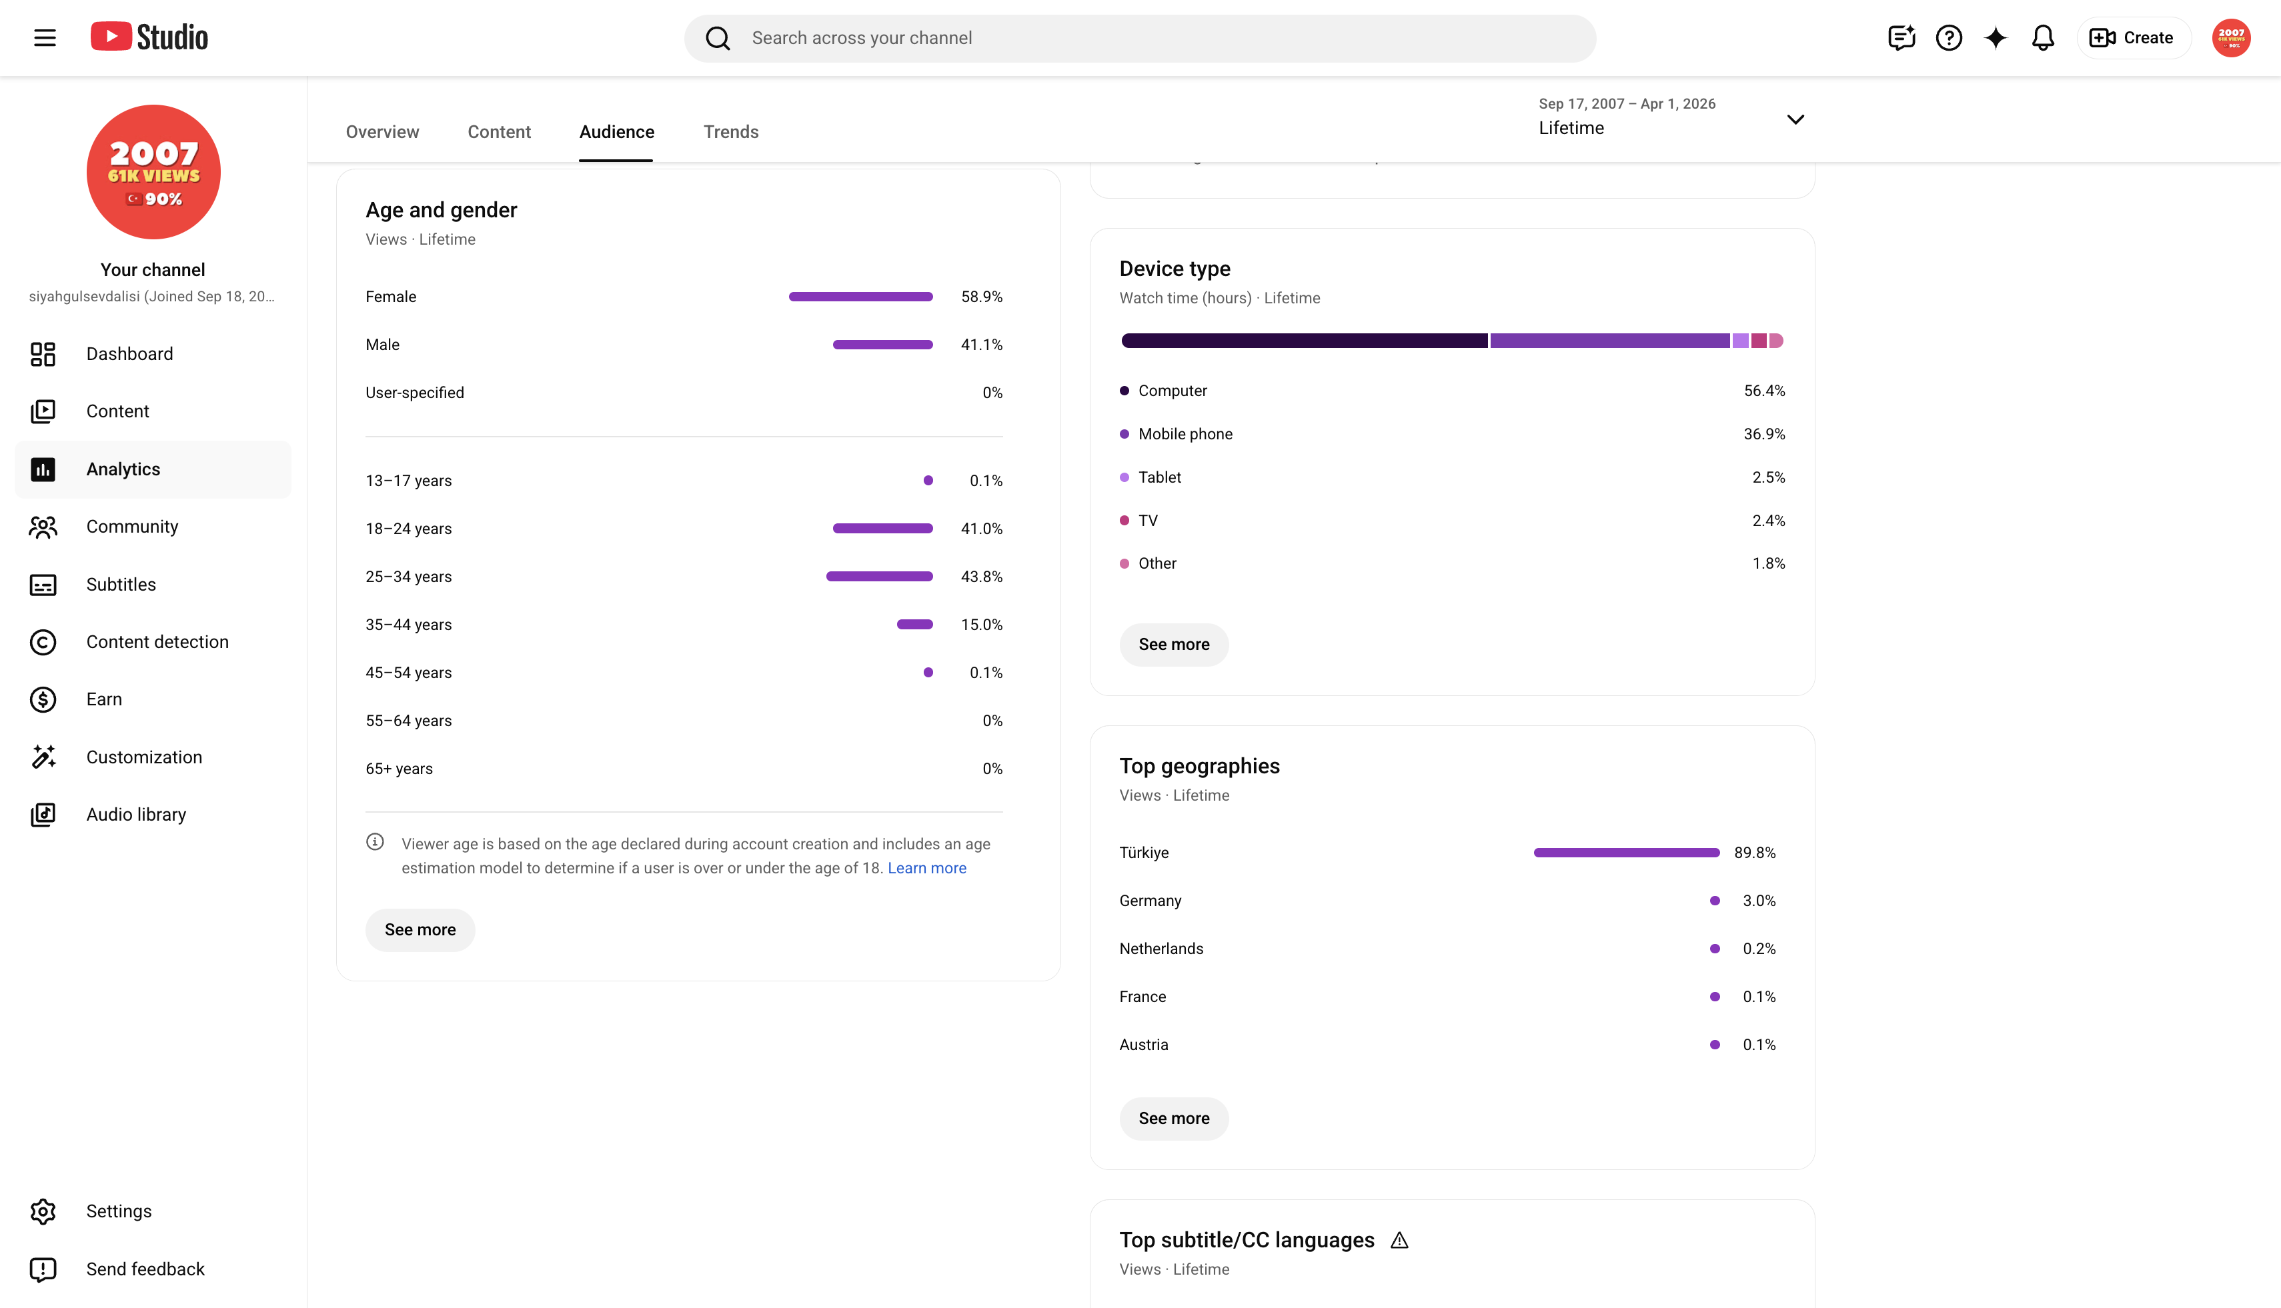Image resolution: width=2281 pixels, height=1308 pixels.
Task: Click the warning icon beside Top subtitle/CC languages
Action: tap(1399, 1241)
